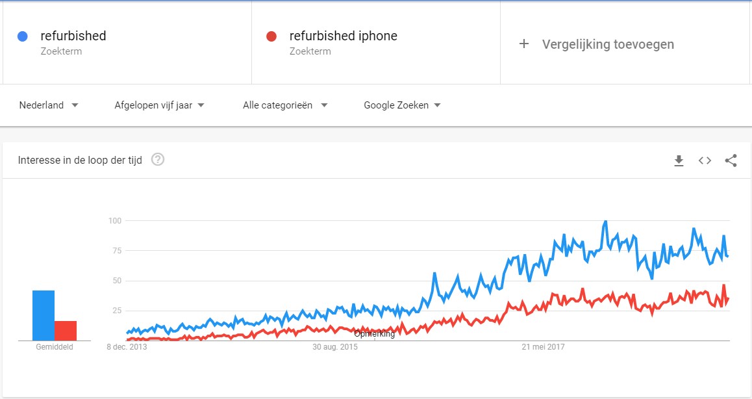Open the Nederland region dropdown
Screen dimensions: 752x399
pos(49,105)
